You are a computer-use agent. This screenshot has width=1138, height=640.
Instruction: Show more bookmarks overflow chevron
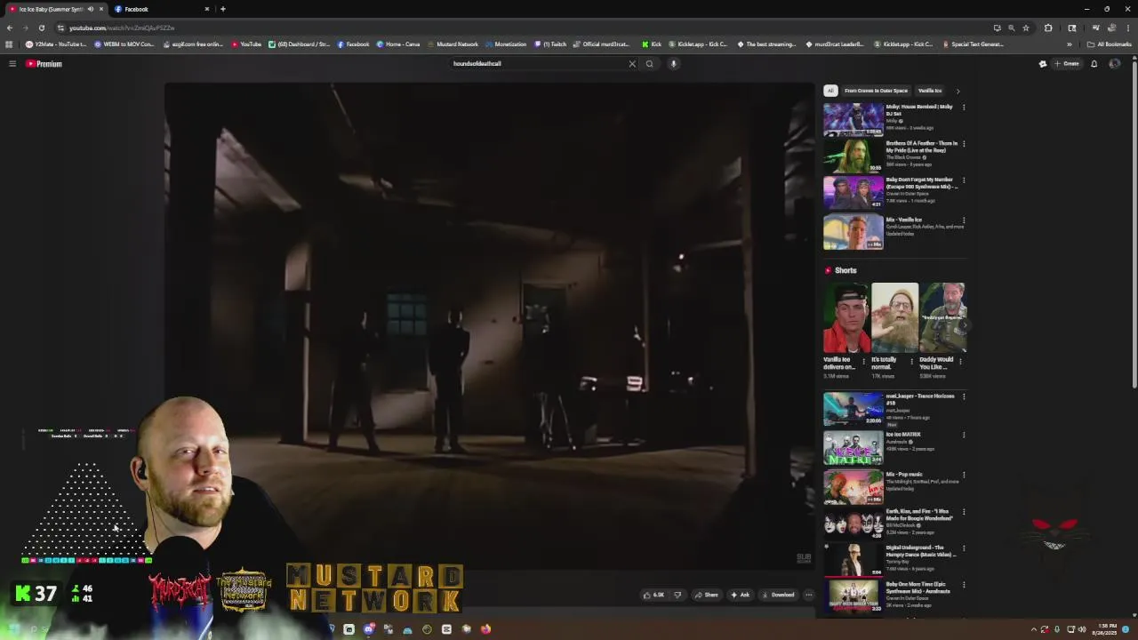coord(1070,44)
